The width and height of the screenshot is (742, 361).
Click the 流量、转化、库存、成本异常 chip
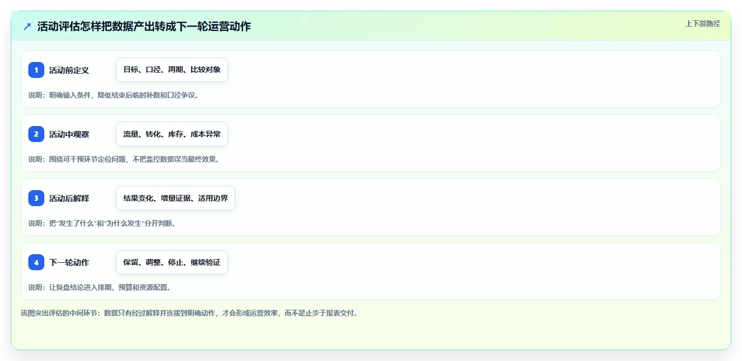(x=172, y=134)
